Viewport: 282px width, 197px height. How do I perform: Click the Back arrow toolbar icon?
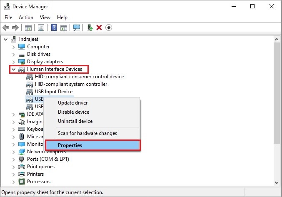pos(6,28)
